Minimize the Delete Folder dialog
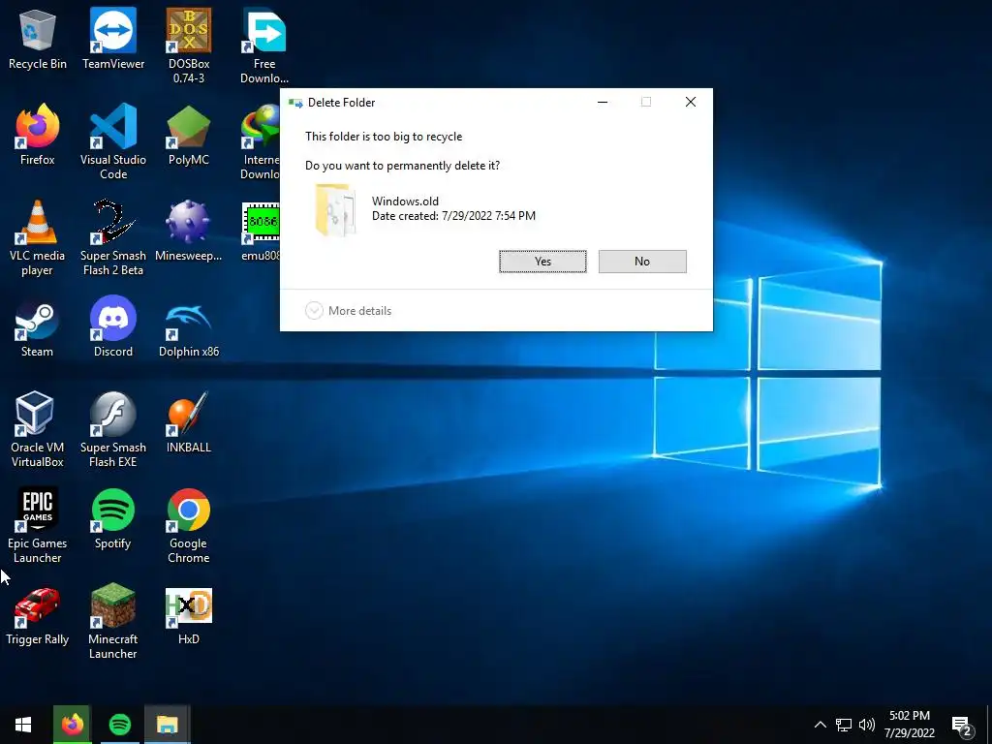 (603, 102)
